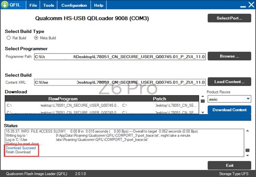Click the blue download progress bar
The width and height of the screenshot is (256, 177).
coord(128,117)
